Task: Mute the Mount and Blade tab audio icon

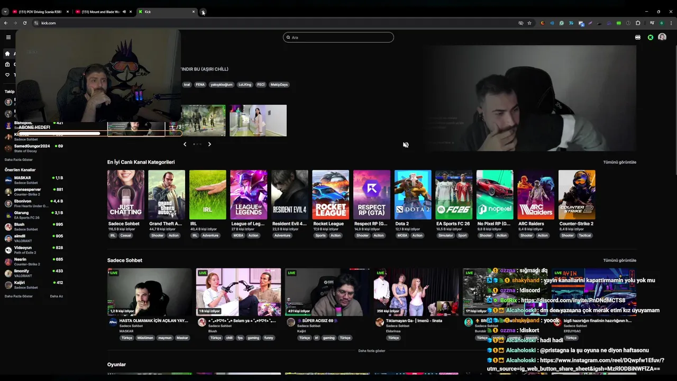Action: point(124,12)
